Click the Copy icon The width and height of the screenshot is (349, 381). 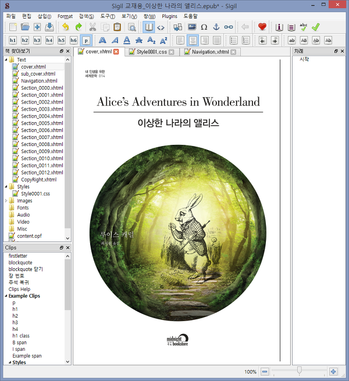coord(105,27)
